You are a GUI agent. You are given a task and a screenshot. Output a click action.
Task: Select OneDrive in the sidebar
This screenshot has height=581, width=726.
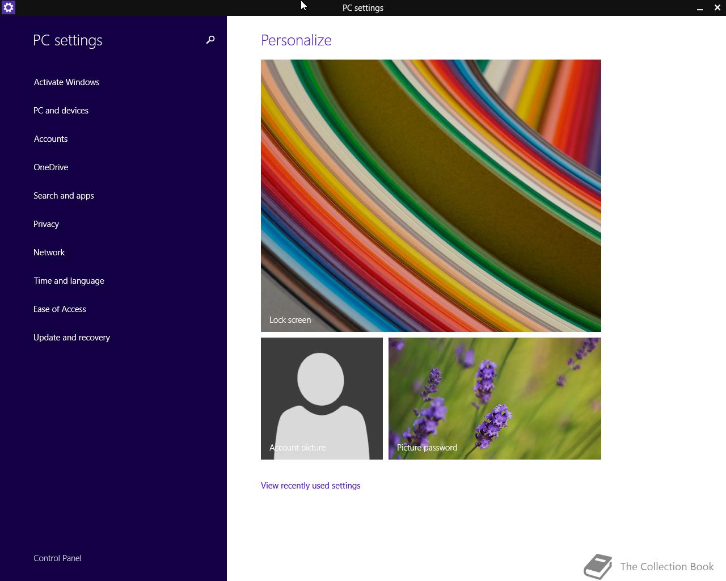click(x=50, y=167)
